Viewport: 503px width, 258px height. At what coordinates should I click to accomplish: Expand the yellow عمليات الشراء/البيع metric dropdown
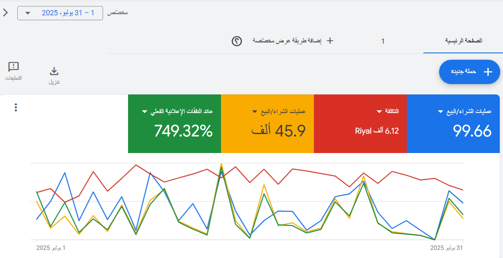tap(255, 111)
